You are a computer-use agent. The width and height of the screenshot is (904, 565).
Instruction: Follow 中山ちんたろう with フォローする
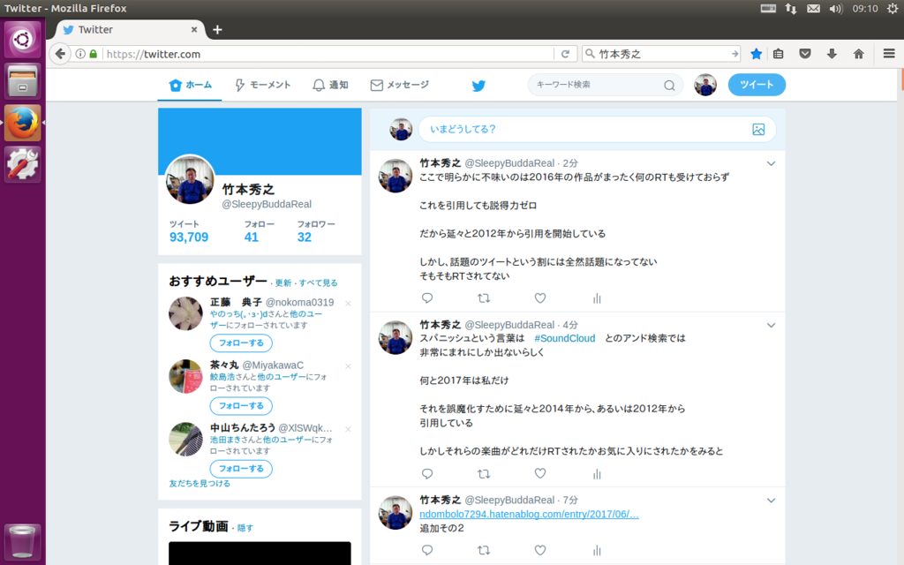(241, 469)
